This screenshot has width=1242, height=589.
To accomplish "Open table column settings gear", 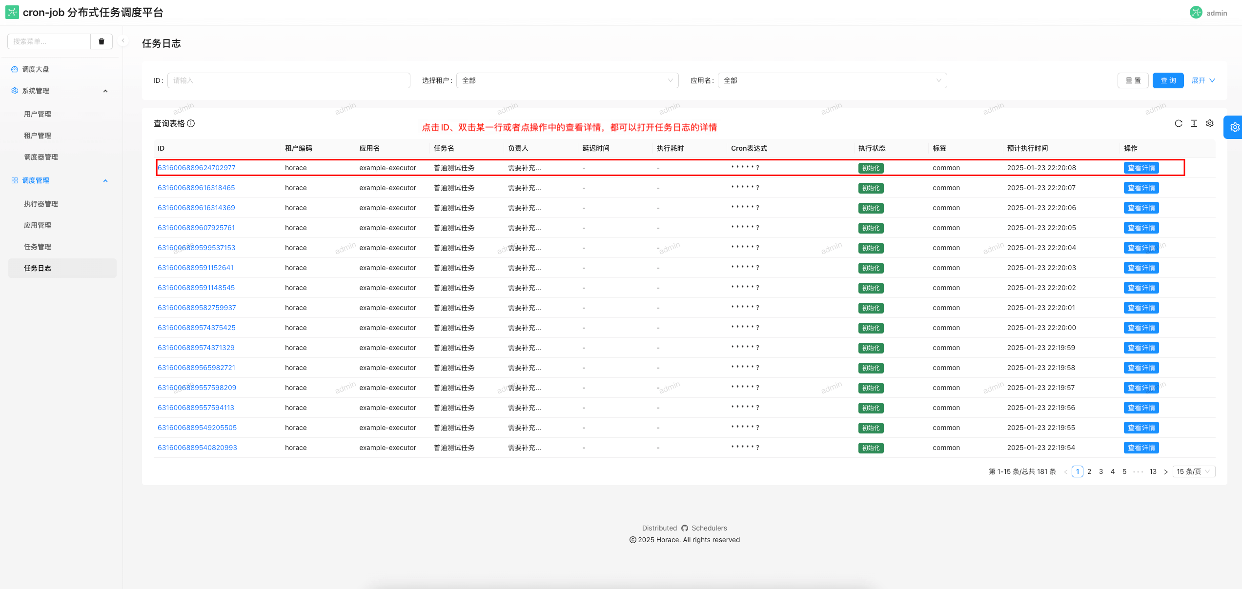I will point(1210,123).
